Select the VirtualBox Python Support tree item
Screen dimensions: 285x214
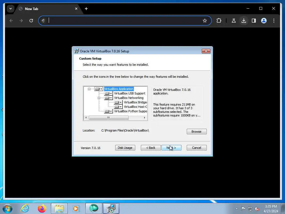131,111
